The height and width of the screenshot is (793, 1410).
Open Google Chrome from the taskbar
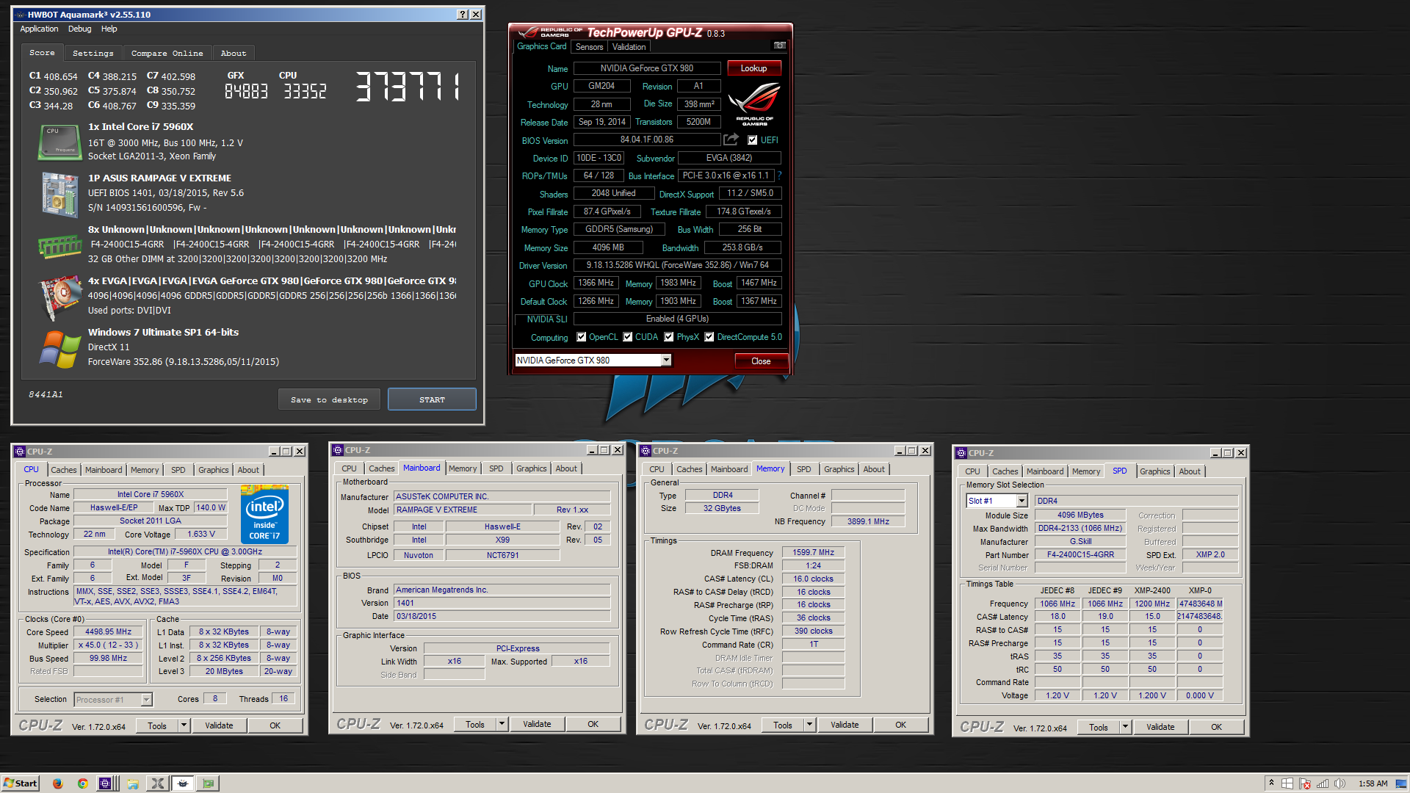(x=83, y=783)
